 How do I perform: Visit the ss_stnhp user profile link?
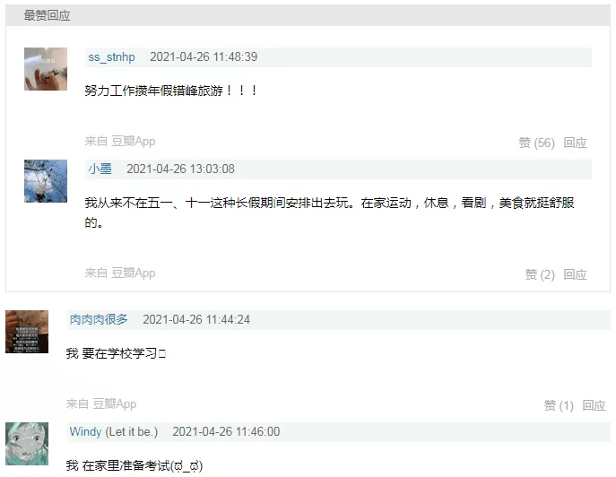point(111,57)
